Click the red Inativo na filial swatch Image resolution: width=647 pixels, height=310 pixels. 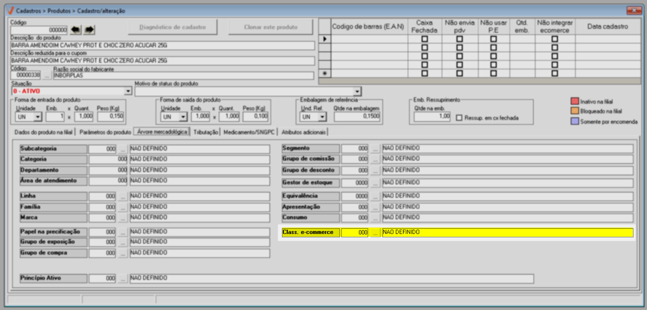pos(574,101)
